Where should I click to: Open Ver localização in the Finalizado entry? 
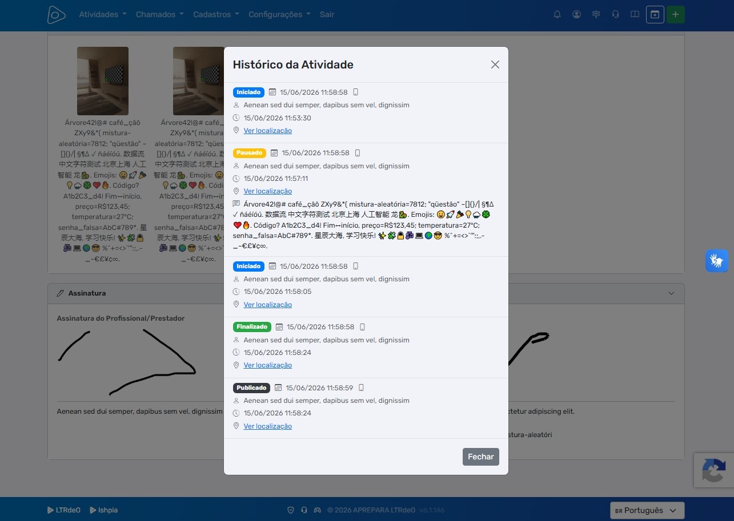267,365
